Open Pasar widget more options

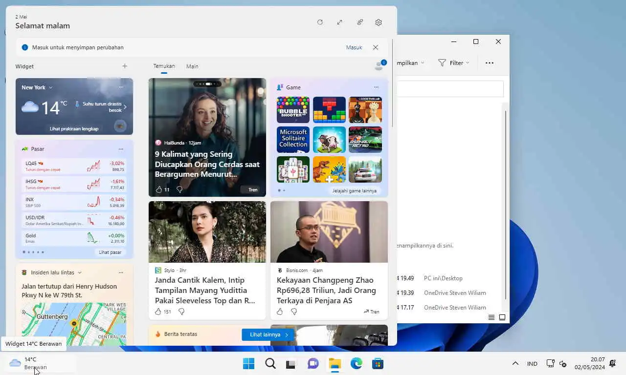click(121, 149)
